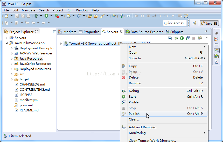Switch to the Java EE perspective button
The image size is (223, 142).
click(x=209, y=23)
